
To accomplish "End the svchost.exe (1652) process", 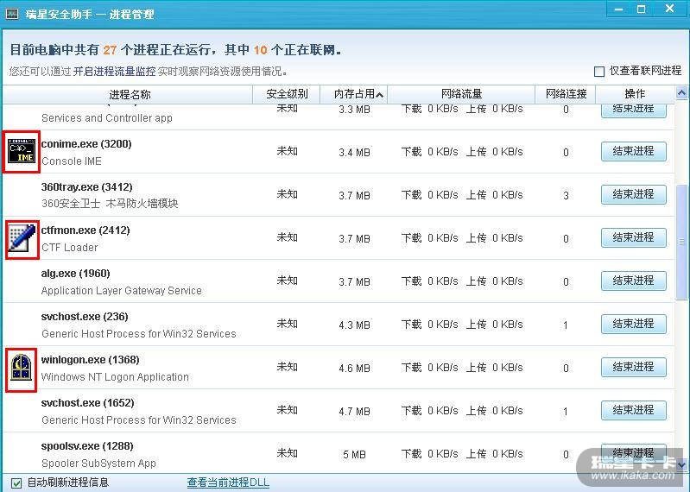I will click(634, 410).
